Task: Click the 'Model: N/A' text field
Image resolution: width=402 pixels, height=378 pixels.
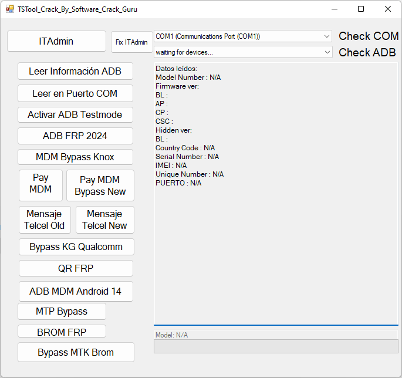Action: coord(276,335)
